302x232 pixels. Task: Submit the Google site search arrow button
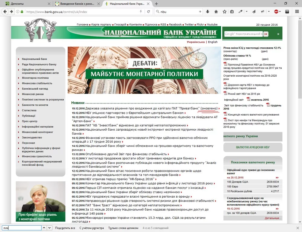(x=266, y=34)
